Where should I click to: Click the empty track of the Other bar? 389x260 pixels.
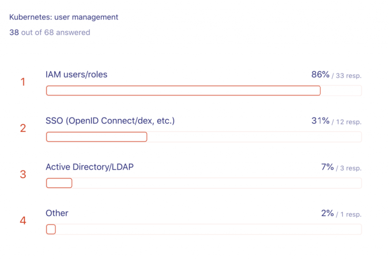(209, 229)
